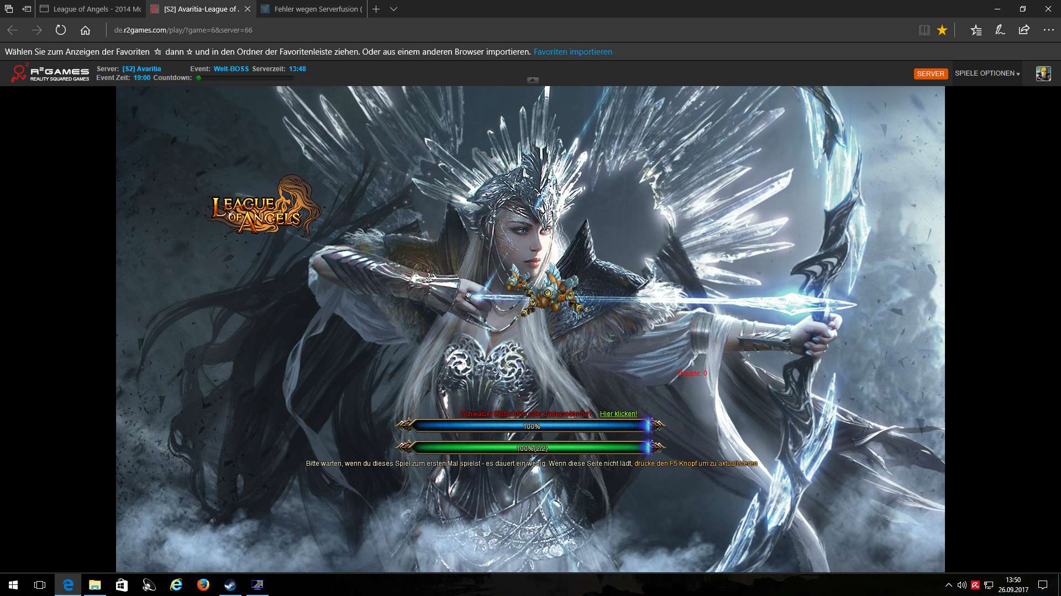Toggle the yellow favorites star
The image size is (1061, 596).
(942, 30)
